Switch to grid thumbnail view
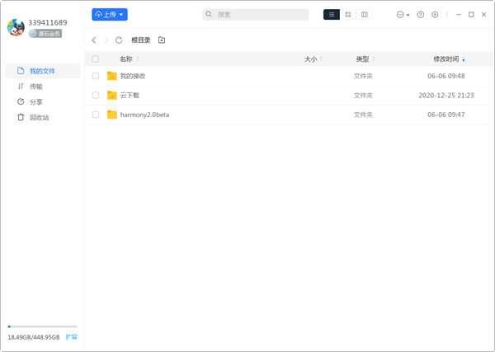 click(348, 15)
